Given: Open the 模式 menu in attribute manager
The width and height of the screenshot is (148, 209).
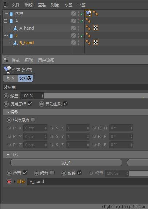Looking at the screenshot, I should click(x=16, y=60).
